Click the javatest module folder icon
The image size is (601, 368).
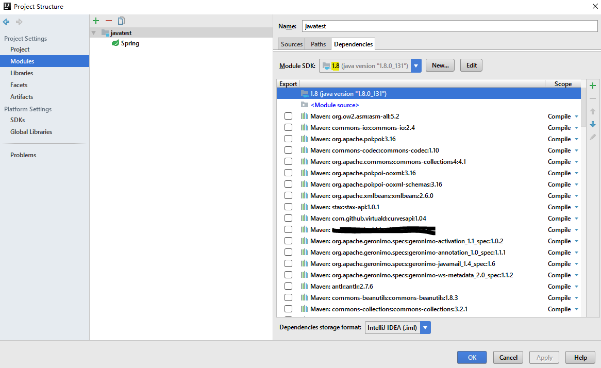(x=105, y=32)
